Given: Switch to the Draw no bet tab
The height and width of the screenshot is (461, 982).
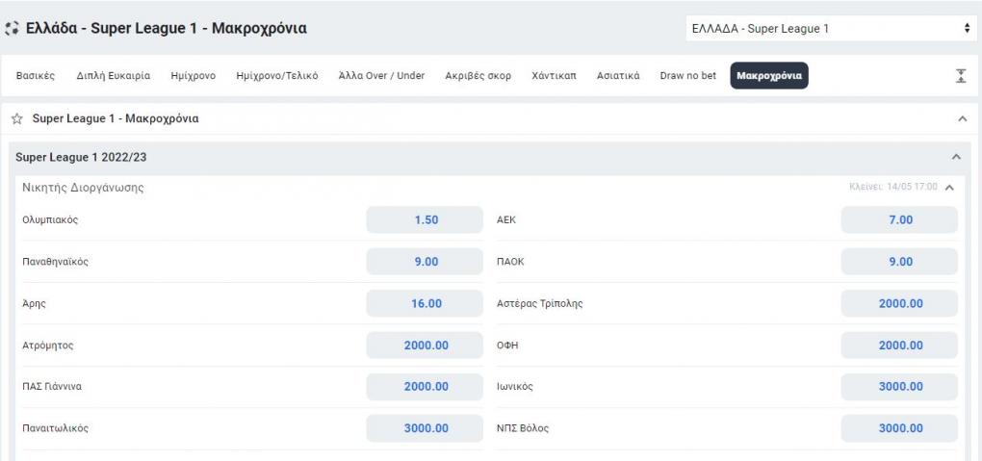Looking at the screenshot, I should coord(687,76).
